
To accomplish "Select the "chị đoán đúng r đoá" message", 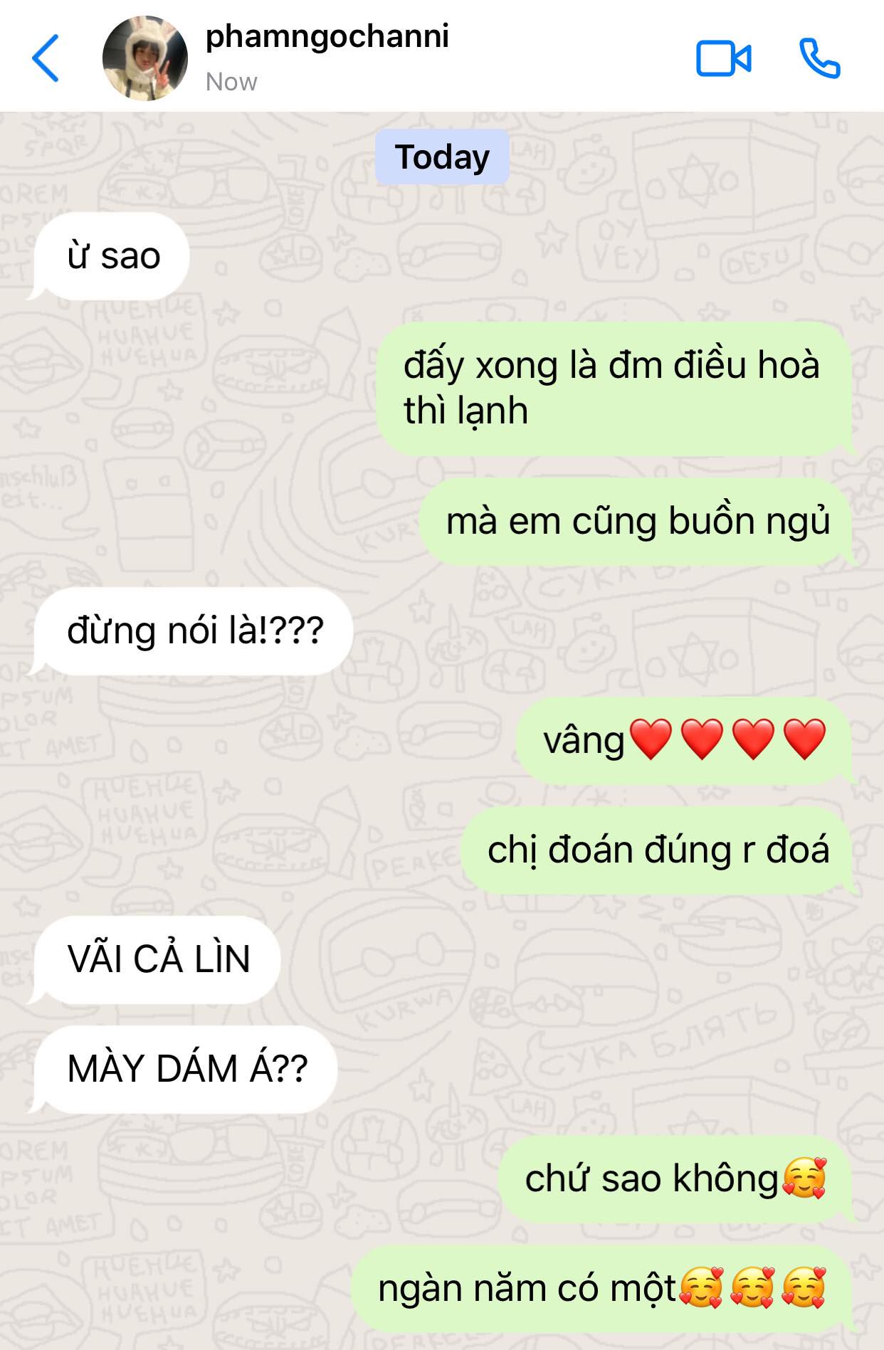I will pos(658,850).
